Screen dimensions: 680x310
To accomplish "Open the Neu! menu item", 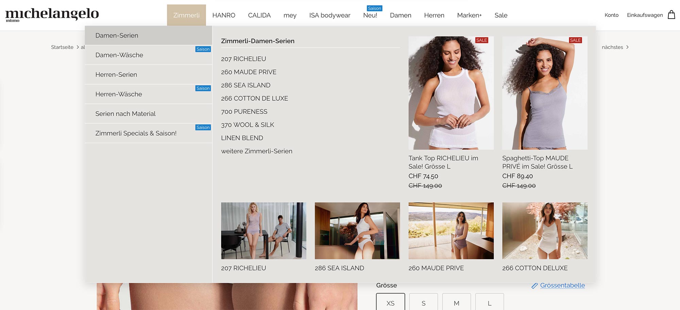I will click(x=370, y=15).
